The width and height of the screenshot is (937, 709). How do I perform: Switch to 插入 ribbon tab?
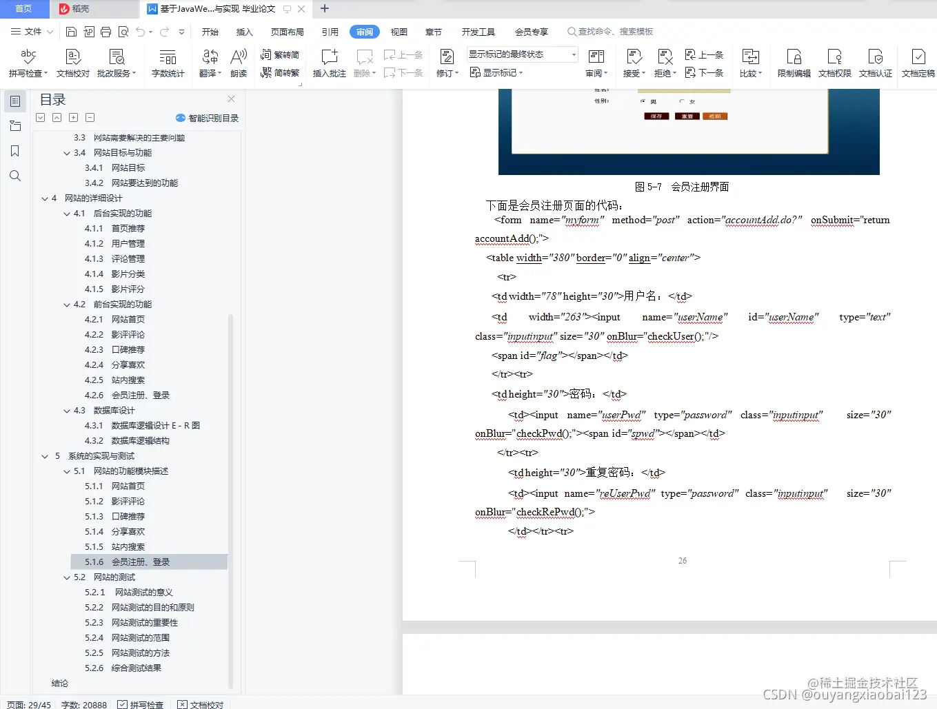(x=245, y=32)
